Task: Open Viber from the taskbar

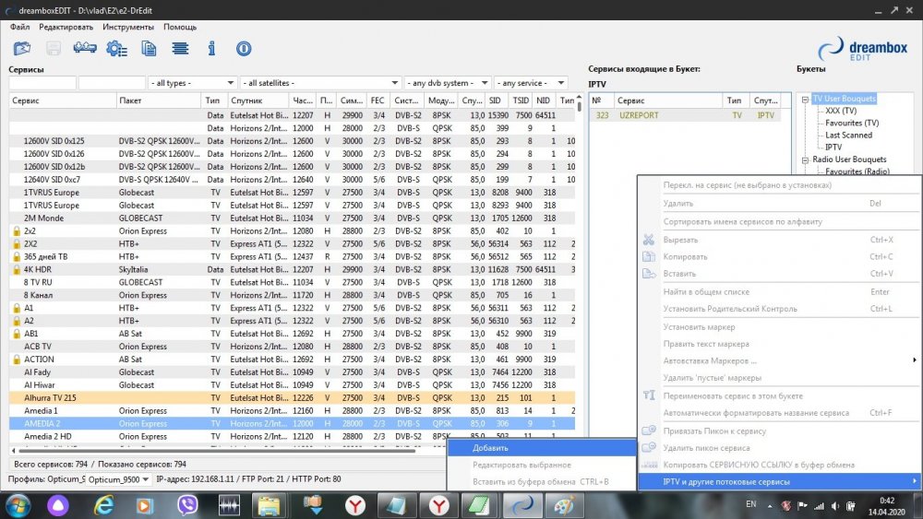Action: click(187, 504)
